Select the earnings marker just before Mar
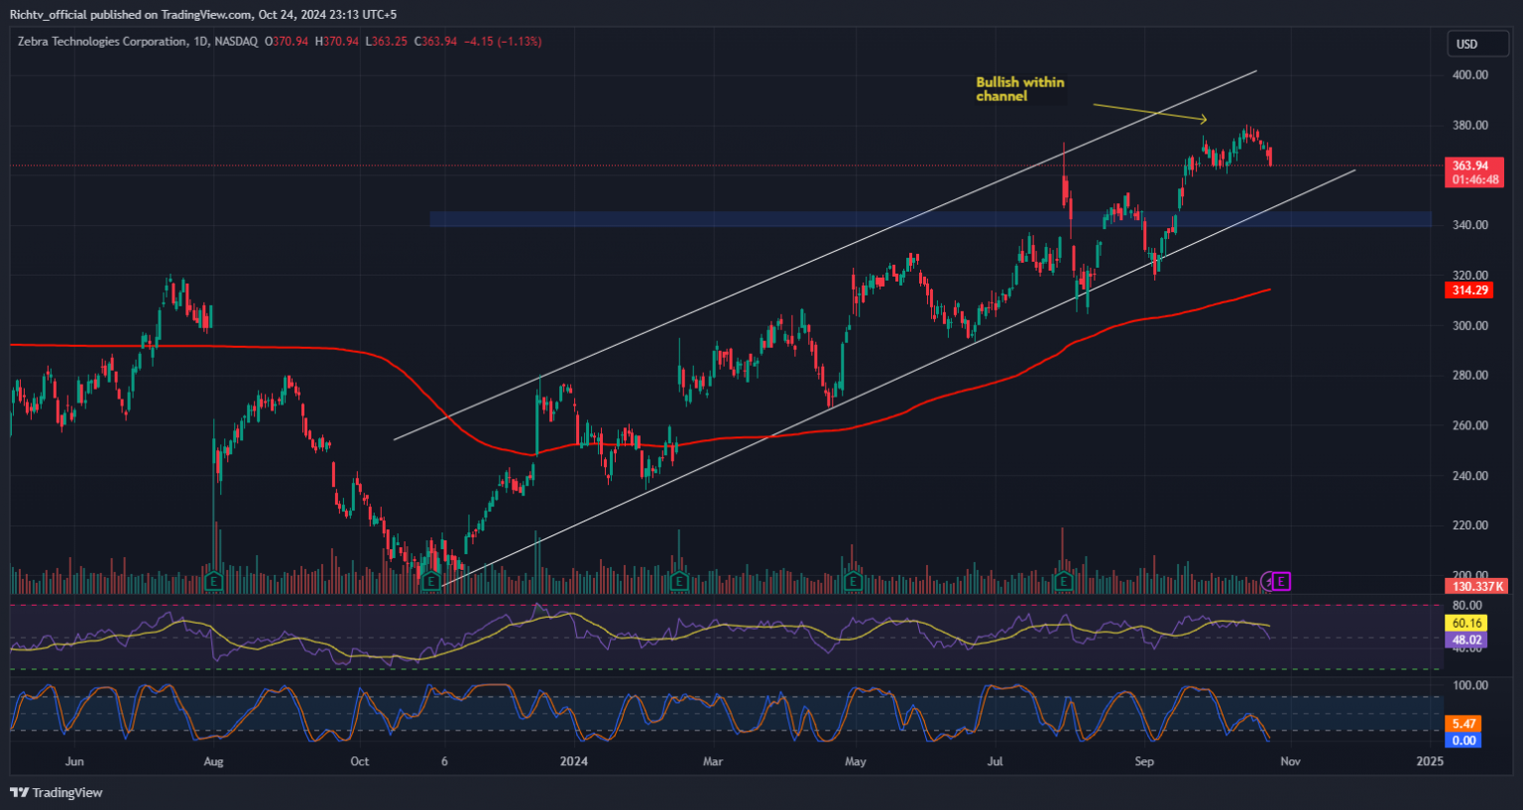Viewport: 1523px width, 810px height. [679, 581]
